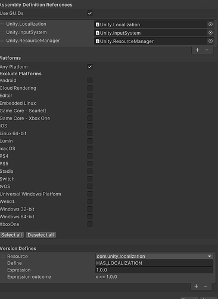
Task: Click the Expression outcome value x >= 1.0.0
Action: tap(106, 277)
